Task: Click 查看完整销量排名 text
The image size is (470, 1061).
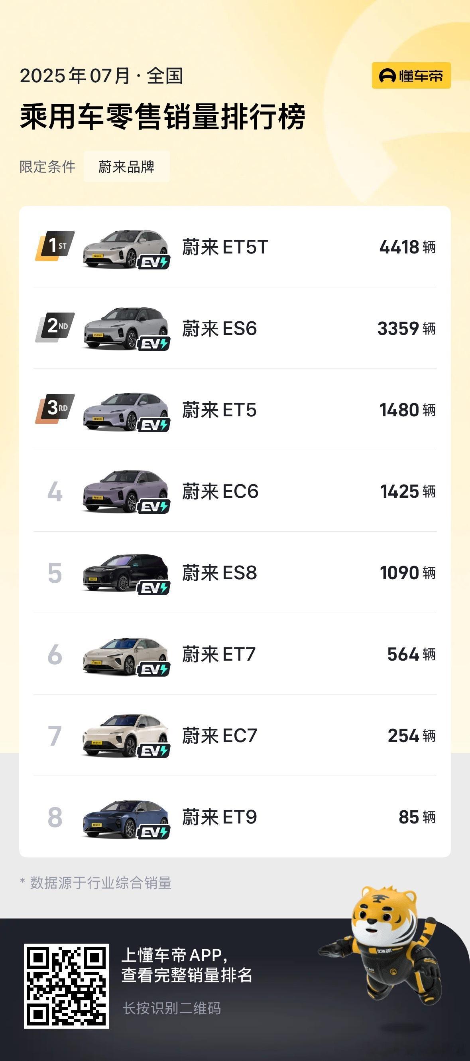Action: point(187,975)
